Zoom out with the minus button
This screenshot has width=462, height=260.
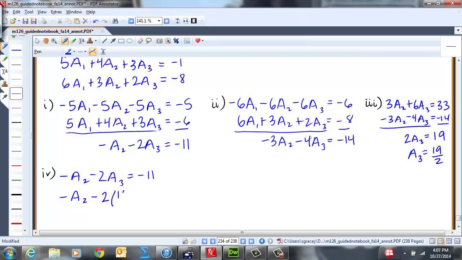pos(131,21)
